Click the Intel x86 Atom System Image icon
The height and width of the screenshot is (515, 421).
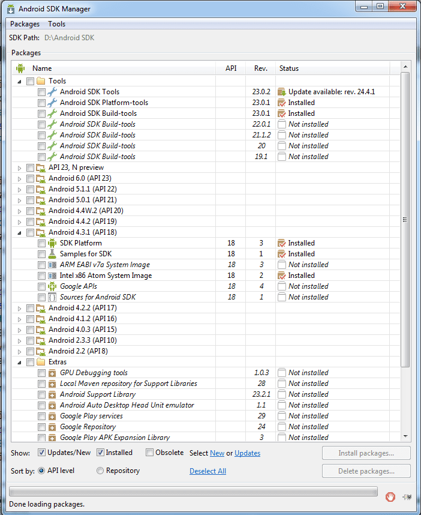(x=52, y=276)
